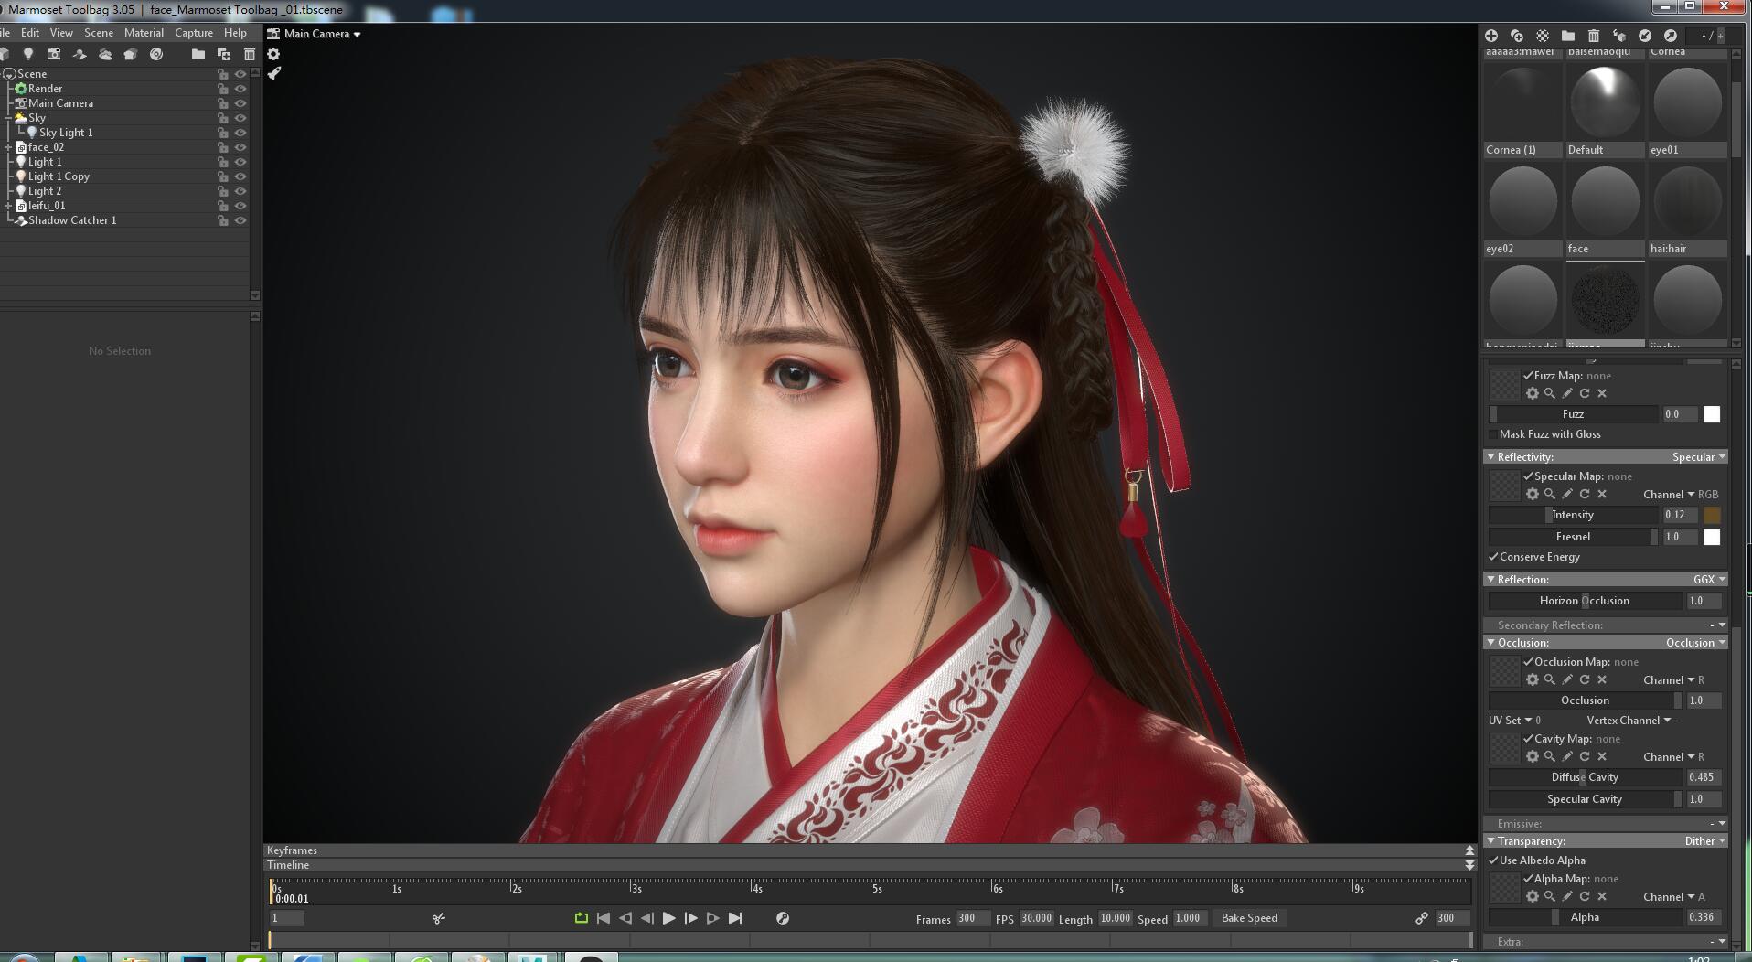Image resolution: width=1752 pixels, height=962 pixels.
Task: Open the View menu
Action: pyautogui.click(x=61, y=33)
